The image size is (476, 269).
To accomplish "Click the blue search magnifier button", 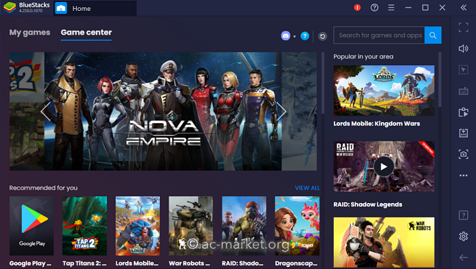I will 433,35.
